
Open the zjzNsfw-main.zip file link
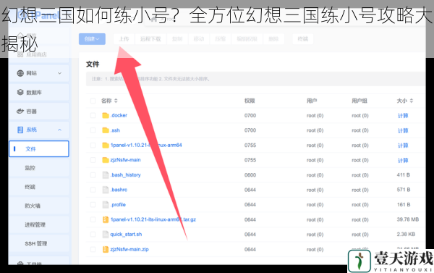(129, 249)
